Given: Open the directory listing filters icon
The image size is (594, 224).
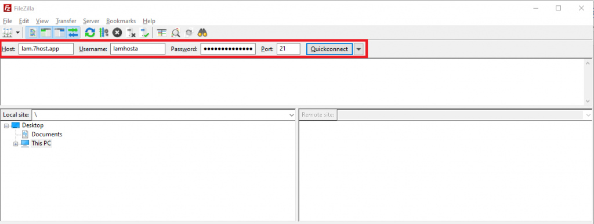Looking at the screenshot, I should pos(162,32).
